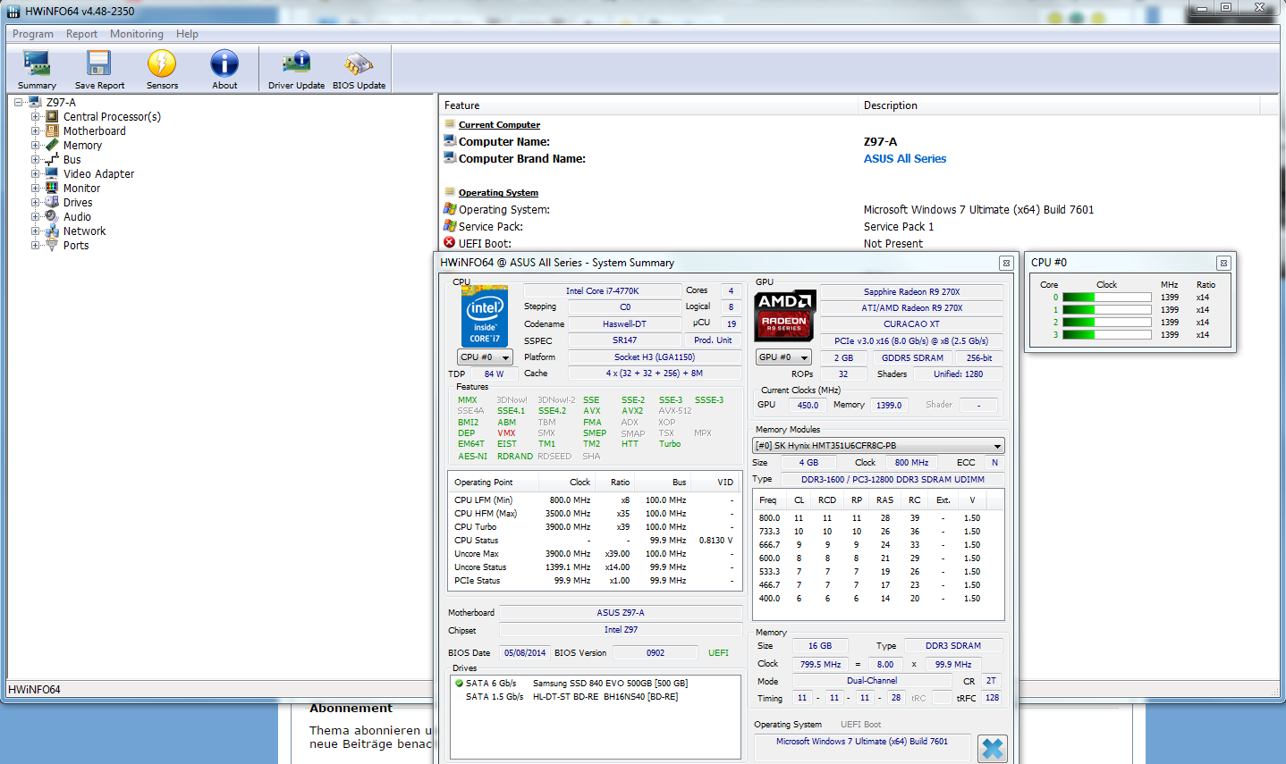
Task: Click Core 3 clock usage bar
Action: pyautogui.click(x=1106, y=335)
